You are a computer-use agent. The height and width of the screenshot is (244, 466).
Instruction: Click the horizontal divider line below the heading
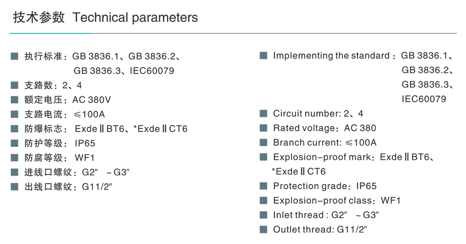[x=233, y=33]
